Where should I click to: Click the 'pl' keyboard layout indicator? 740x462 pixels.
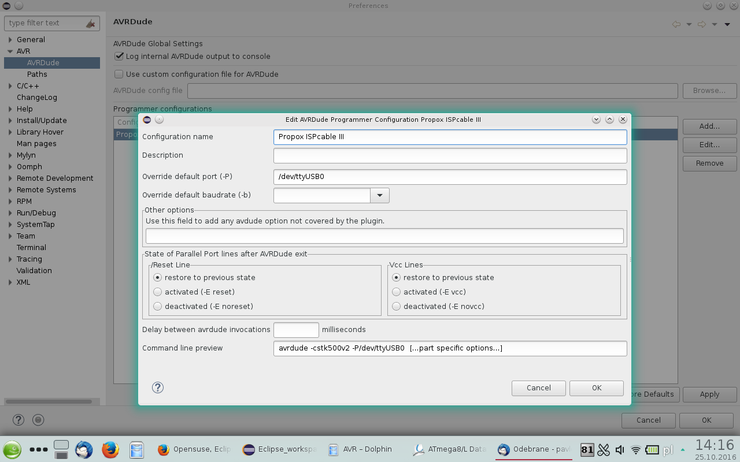click(668, 450)
